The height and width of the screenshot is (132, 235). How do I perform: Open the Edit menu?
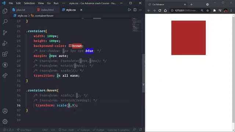tap(18, 3)
